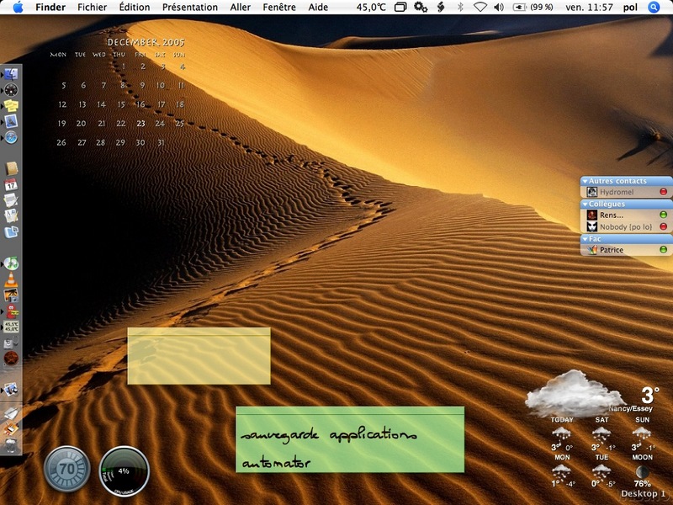
Task: Toggle the volume icon in menu bar
Action: pyautogui.click(x=499, y=7)
